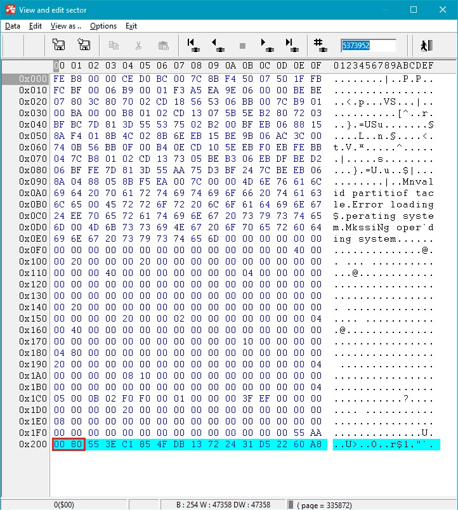This screenshot has height=510, width=458.
Task: Go to previous sector arrow
Action: click(x=218, y=45)
